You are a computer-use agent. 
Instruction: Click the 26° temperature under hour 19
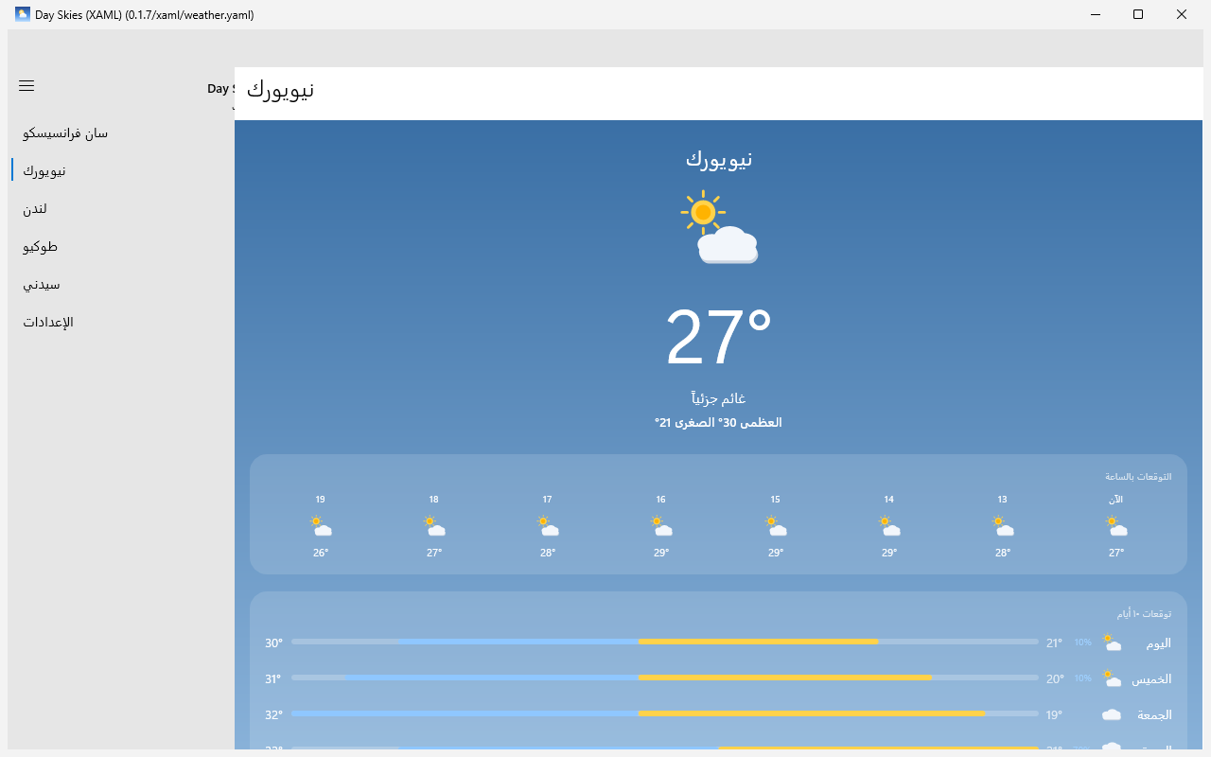[x=321, y=553]
